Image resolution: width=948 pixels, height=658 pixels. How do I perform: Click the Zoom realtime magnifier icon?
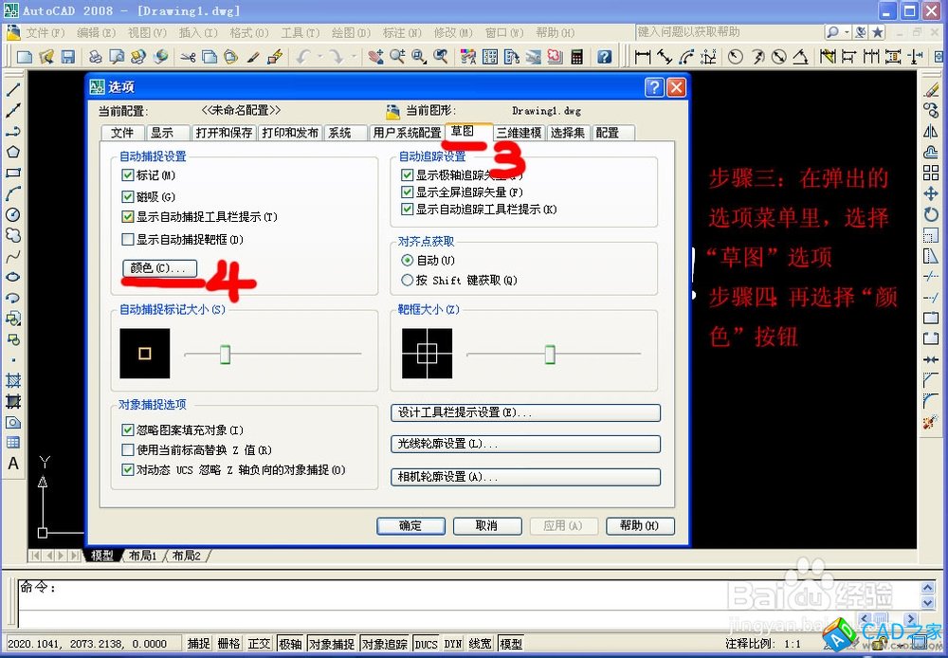(x=397, y=58)
